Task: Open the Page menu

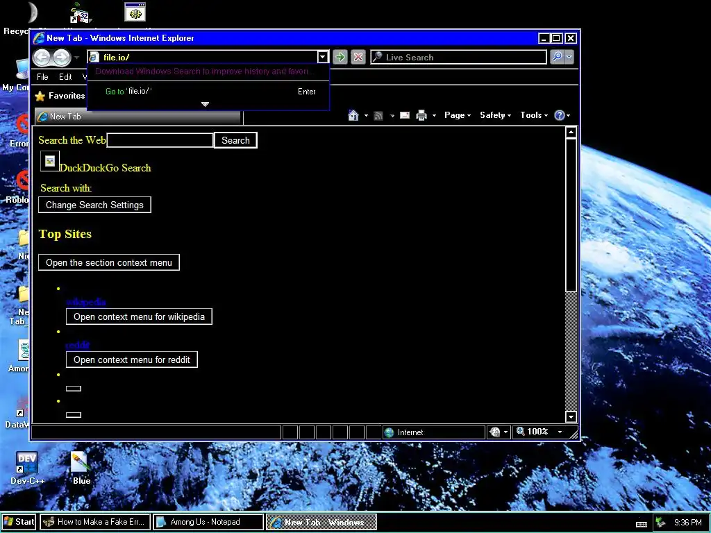Action: pos(458,115)
